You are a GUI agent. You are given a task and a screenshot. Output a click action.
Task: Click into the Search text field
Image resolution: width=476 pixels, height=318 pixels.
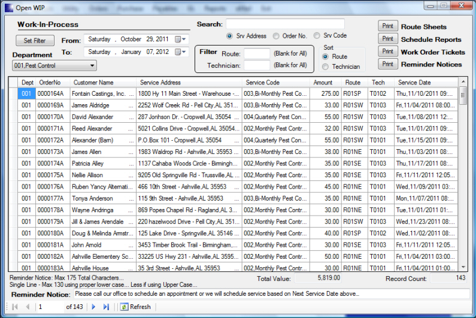click(285, 24)
